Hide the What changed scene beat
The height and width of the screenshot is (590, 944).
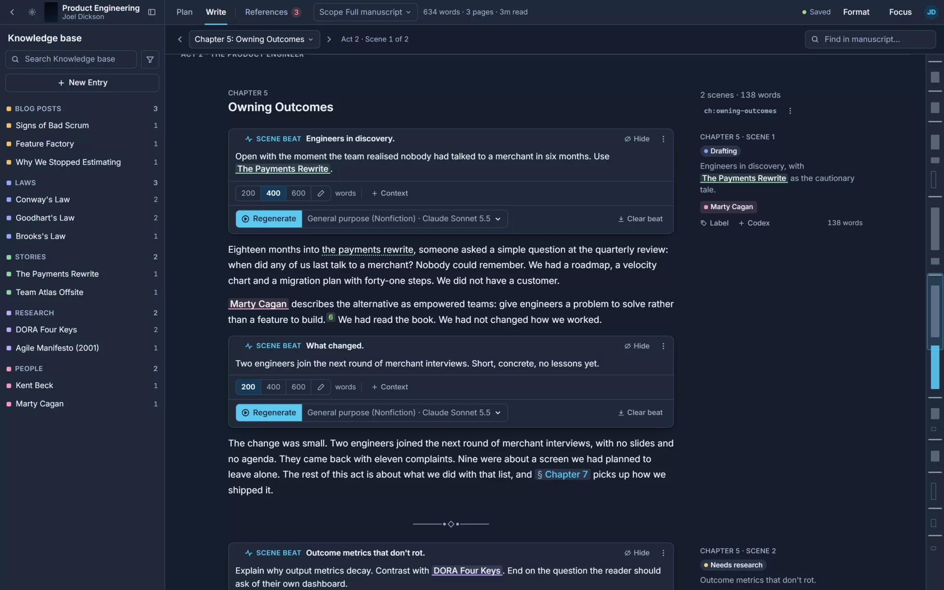(x=637, y=346)
